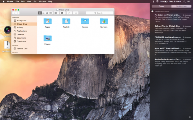Screen dimensions: 193x120
Task: Open the Numbers folder
Action: pyautogui.click(x=104, y=23)
